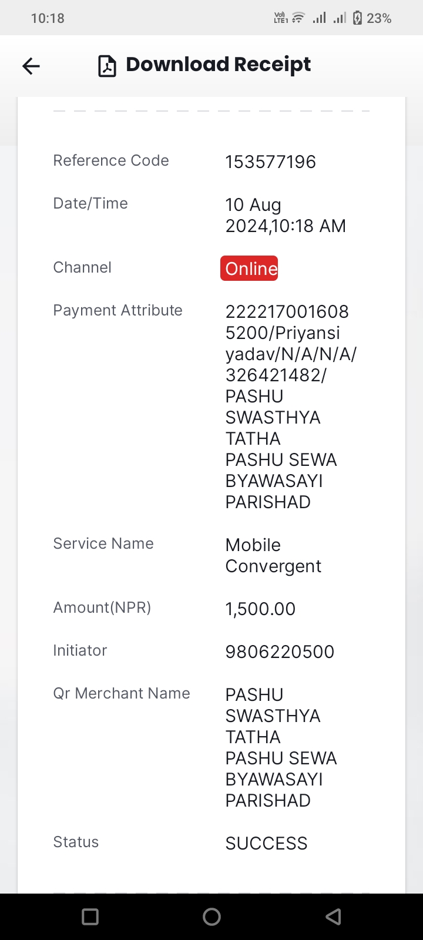This screenshot has height=940, width=423.
Task: Tap the Qr Merchant Name label
Action: (x=122, y=693)
